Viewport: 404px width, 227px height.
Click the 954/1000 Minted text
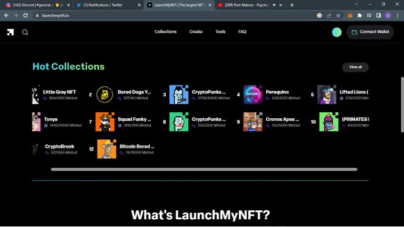point(63,98)
